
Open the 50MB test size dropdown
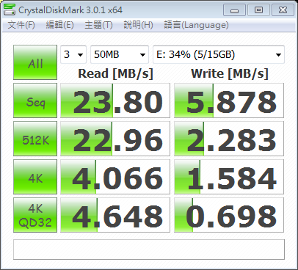(x=120, y=54)
